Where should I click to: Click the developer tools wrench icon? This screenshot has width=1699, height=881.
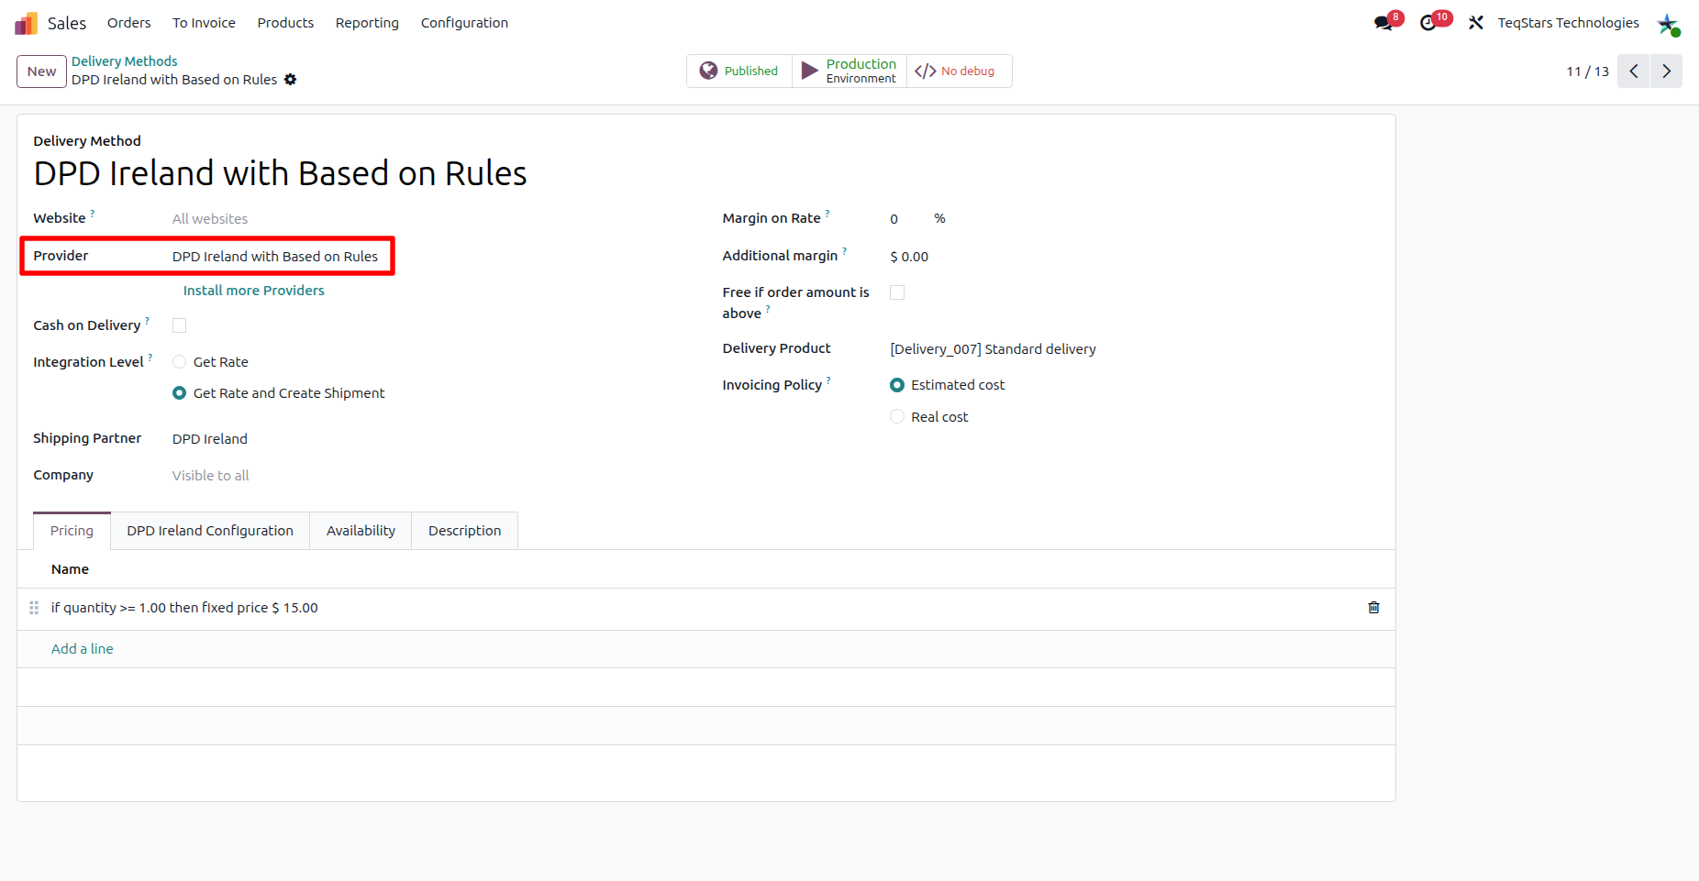click(x=1476, y=23)
